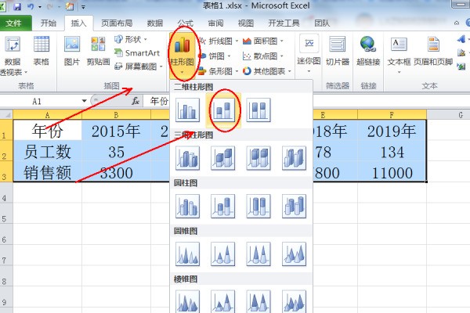470x313 pixels.
Task: Click cell containing 销售额
Action: pos(47,172)
